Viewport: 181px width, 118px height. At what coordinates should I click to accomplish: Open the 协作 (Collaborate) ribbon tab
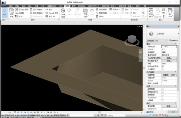click(61, 6)
